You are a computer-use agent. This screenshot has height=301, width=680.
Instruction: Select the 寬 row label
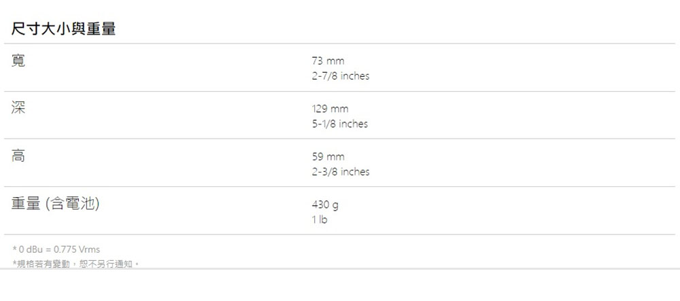[18, 60]
